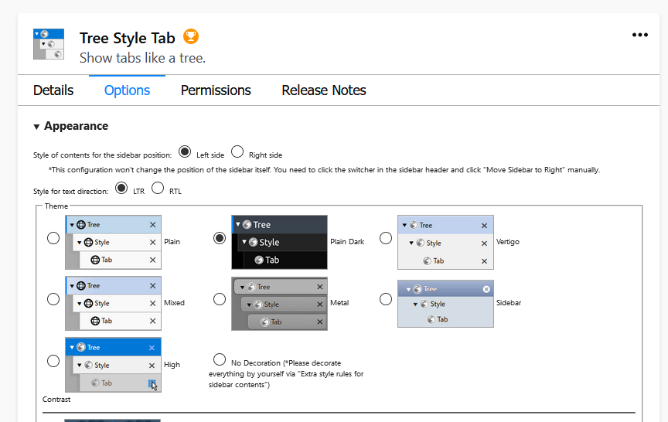The width and height of the screenshot is (668, 422).
Task: Select RTL text direction
Action: click(158, 188)
